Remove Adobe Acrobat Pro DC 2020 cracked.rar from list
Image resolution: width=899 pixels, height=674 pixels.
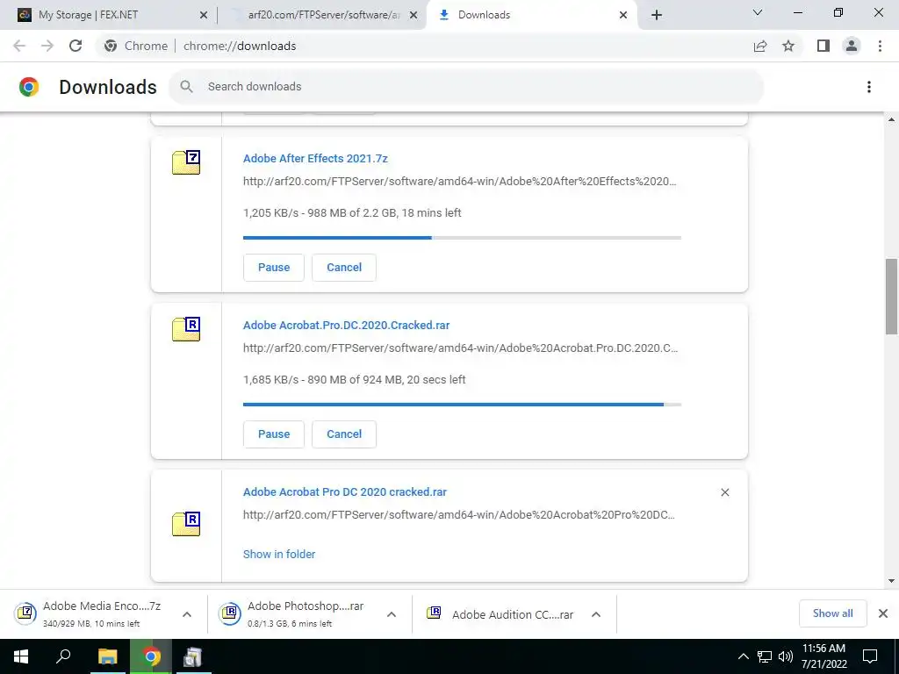(724, 492)
